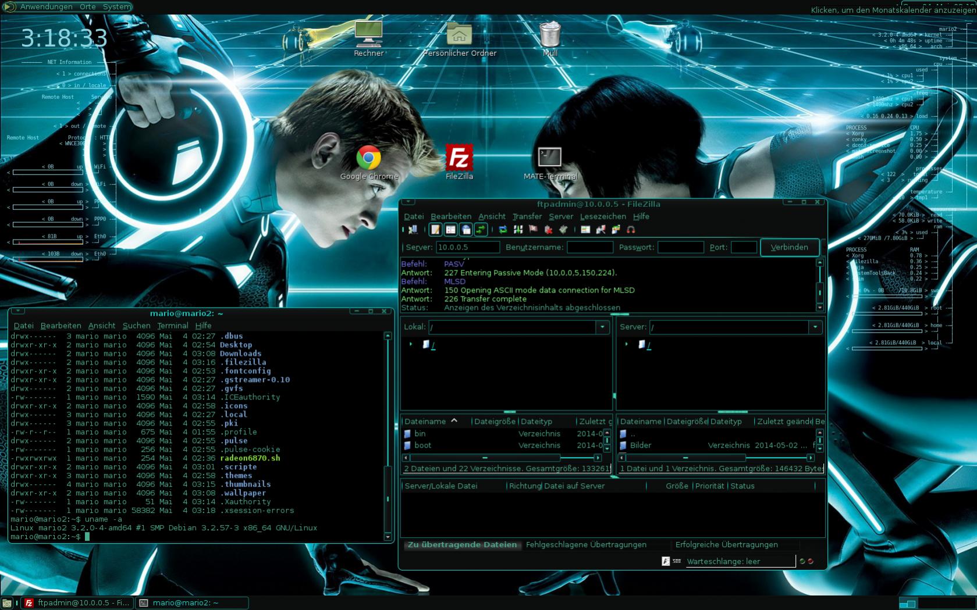Image resolution: width=977 pixels, height=610 pixels.
Task: Click the server file list horizontal scrollbar
Action: click(716, 458)
